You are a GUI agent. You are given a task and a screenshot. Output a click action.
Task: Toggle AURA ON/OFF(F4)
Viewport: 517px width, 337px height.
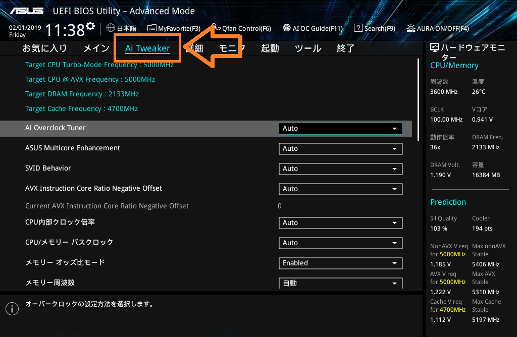(438, 28)
